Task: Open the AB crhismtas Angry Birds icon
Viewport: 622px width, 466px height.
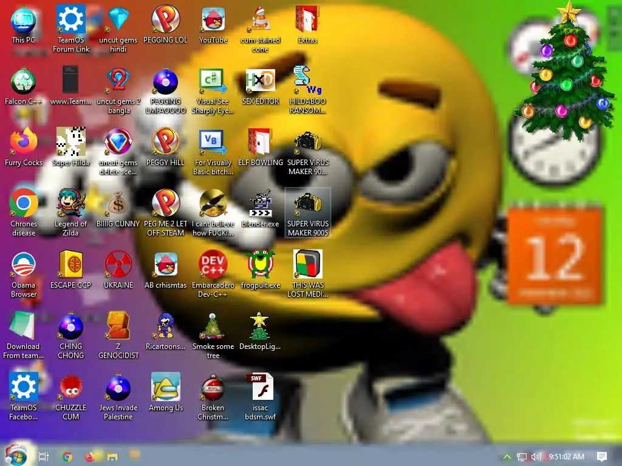Action: click(x=165, y=270)
